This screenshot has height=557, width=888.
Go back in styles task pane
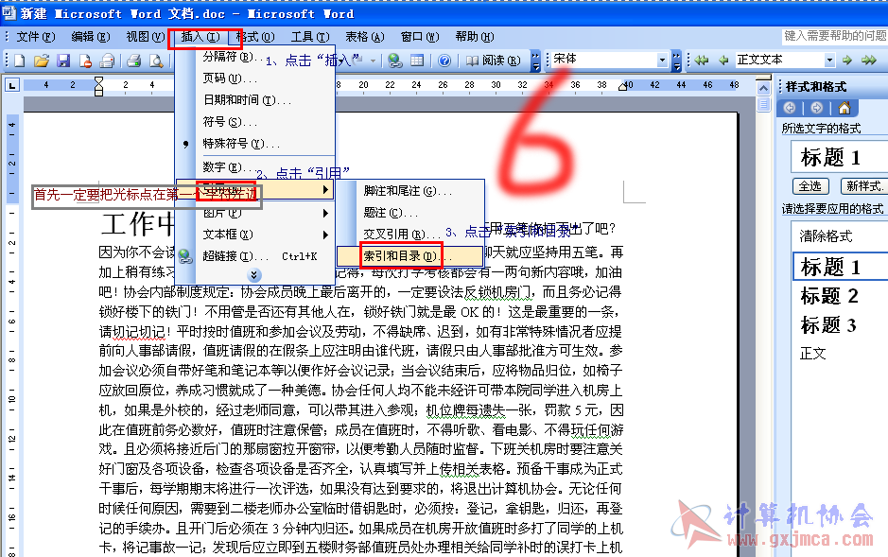click(x=790, y=108)
